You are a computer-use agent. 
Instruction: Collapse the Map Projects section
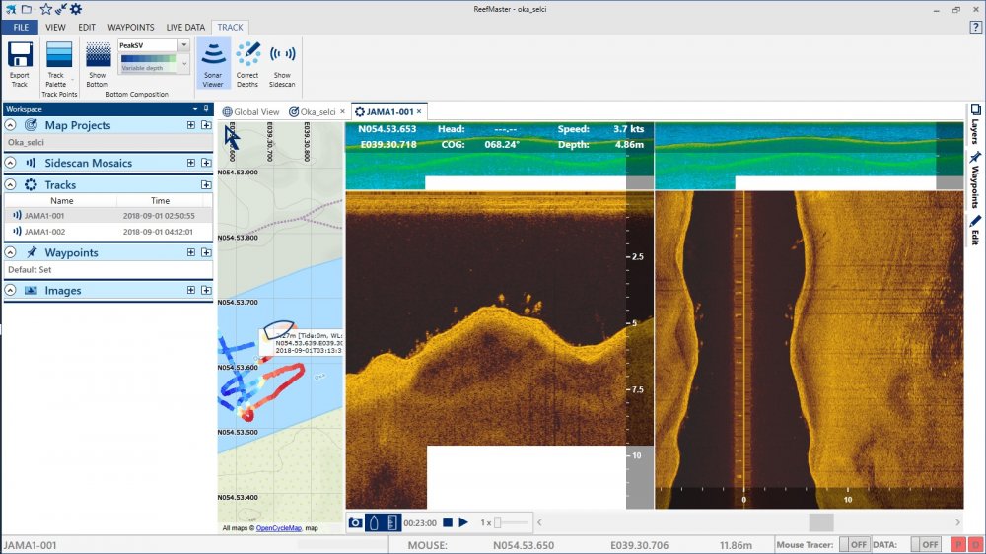click(x=10, y=126)
